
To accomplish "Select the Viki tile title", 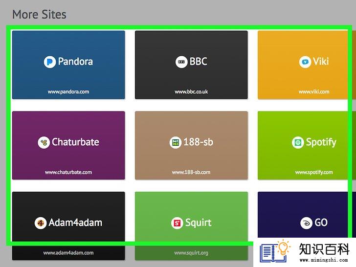I will (x=321, y=62).
